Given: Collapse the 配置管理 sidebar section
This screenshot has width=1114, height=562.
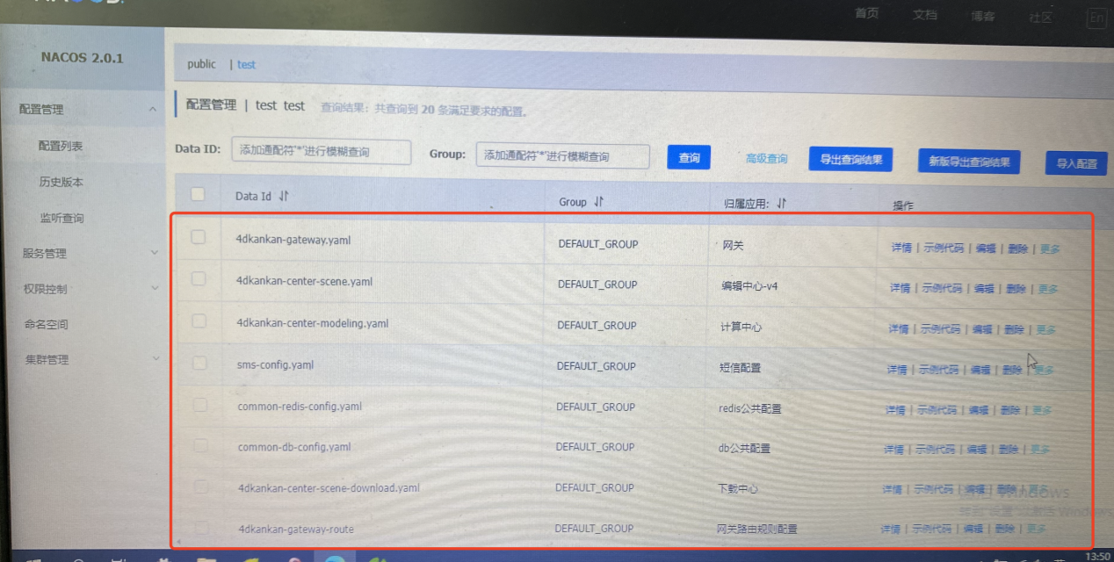Looking at the screenshot, I should pos(153,110).
